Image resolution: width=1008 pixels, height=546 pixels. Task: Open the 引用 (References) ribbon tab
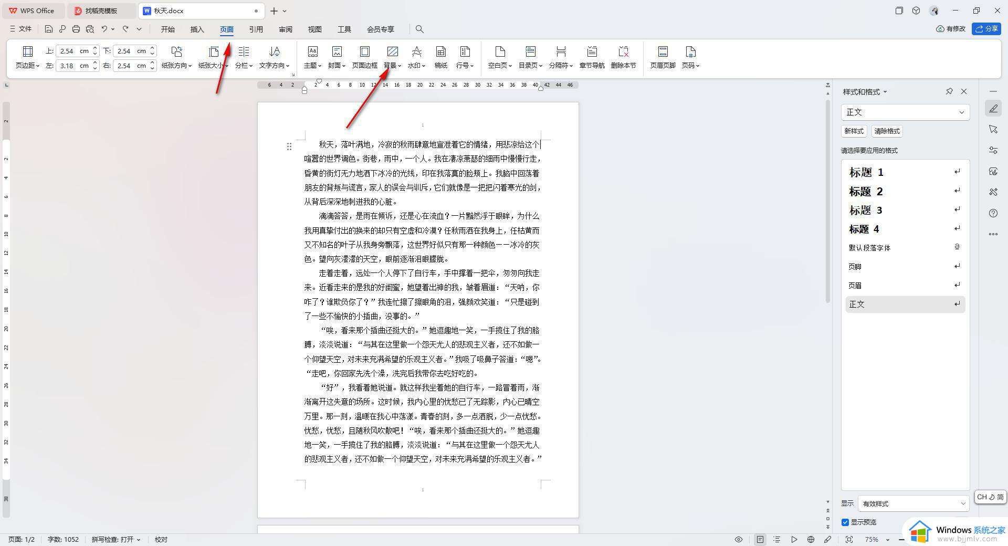coord(256,29)
